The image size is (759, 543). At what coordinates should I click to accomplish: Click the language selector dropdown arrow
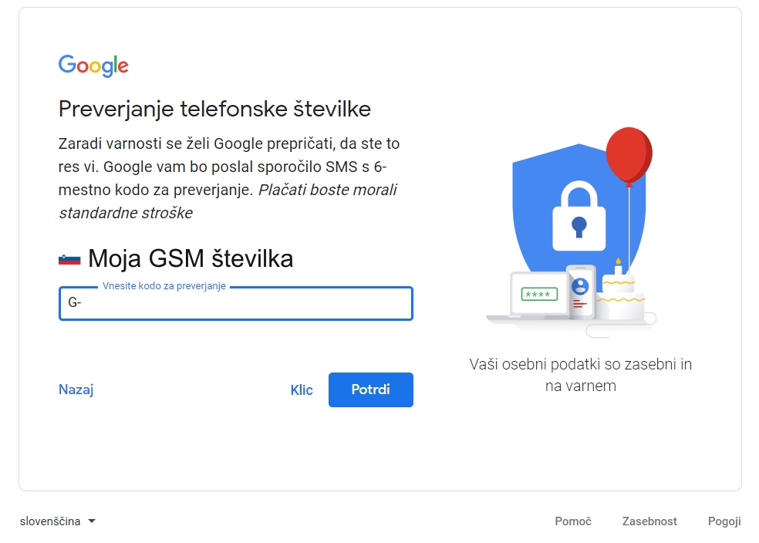tap(92, 521)
